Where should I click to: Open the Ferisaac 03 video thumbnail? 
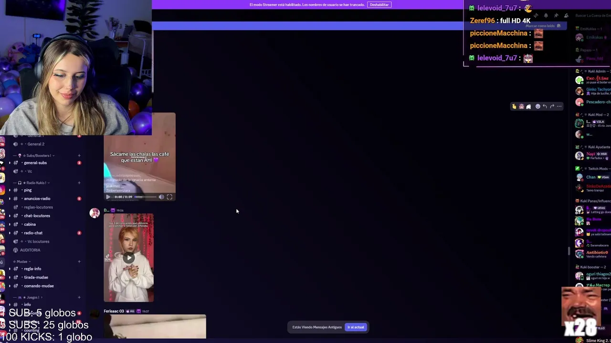pos(155,327)
